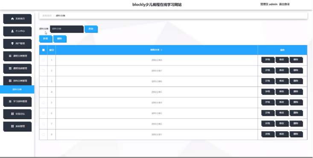Open the 系统管理 sidebar menu
Viewport: 313px width, 158px height.
pyautogui.click(x=18, y=126)
